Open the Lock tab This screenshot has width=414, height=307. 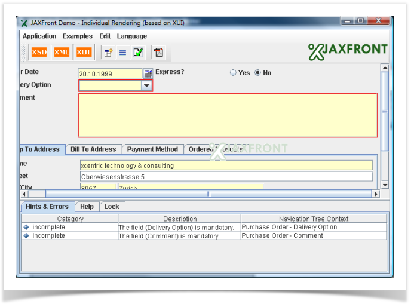point(112,207)
